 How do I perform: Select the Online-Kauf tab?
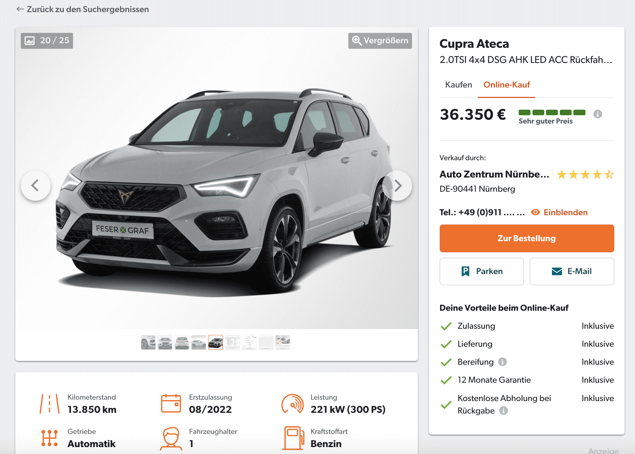click(507, 85)
